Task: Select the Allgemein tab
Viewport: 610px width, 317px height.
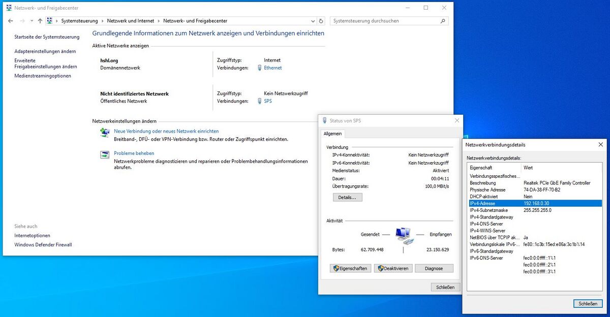Action: (333, 134)
